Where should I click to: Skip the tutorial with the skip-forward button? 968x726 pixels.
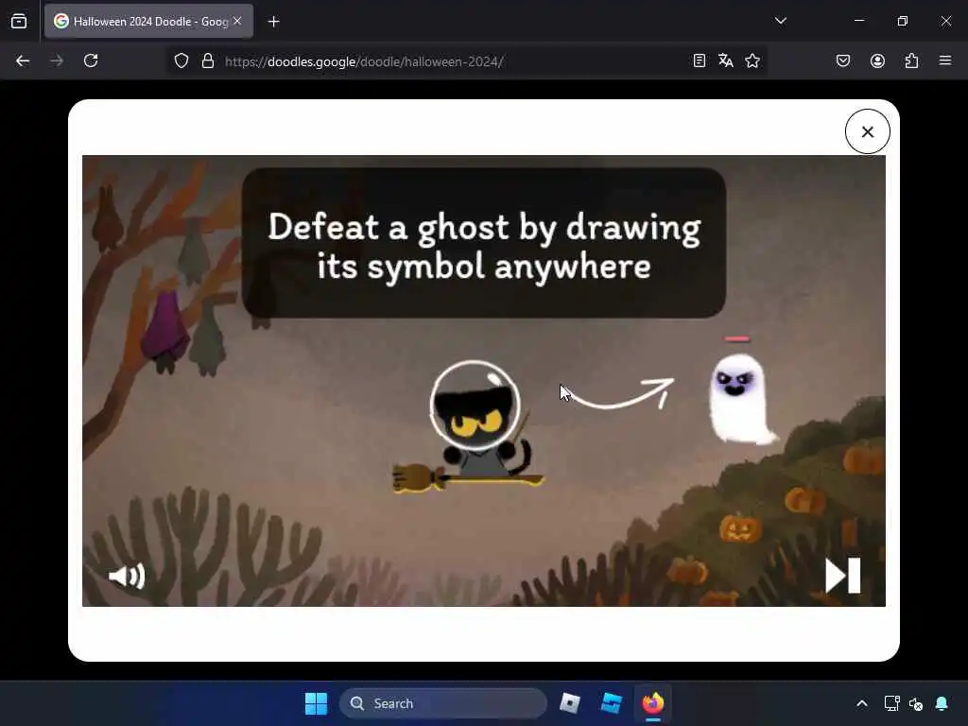pos(842,576)
